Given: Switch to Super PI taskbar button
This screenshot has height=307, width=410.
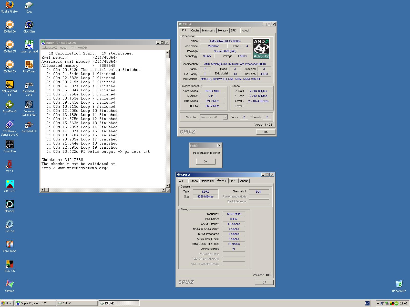Looking at the screenshot, I should (x=35, y=303).
